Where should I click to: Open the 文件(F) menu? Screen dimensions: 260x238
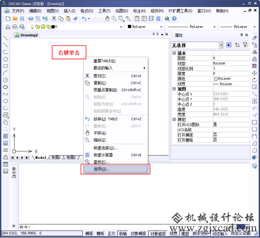(18, 11)
